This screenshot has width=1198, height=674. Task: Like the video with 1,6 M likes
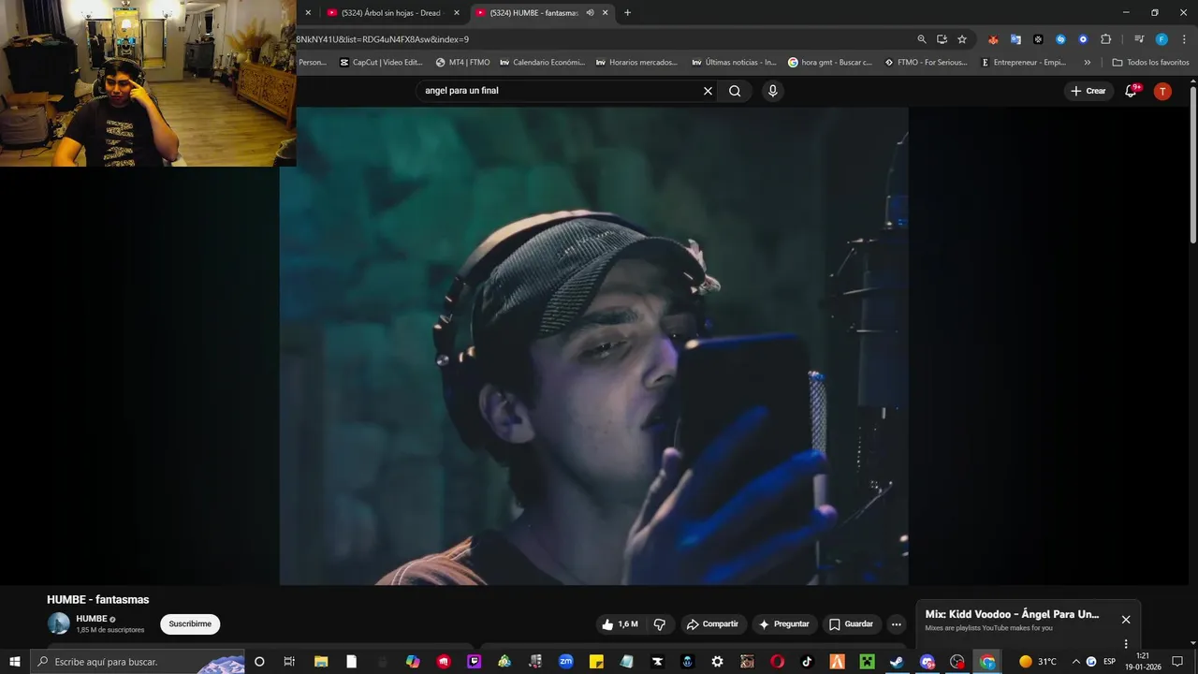(x=620, y=624)
